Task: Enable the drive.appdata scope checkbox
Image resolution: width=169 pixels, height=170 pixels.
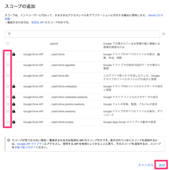Action: pyautogui.click(x=8, y=65)
